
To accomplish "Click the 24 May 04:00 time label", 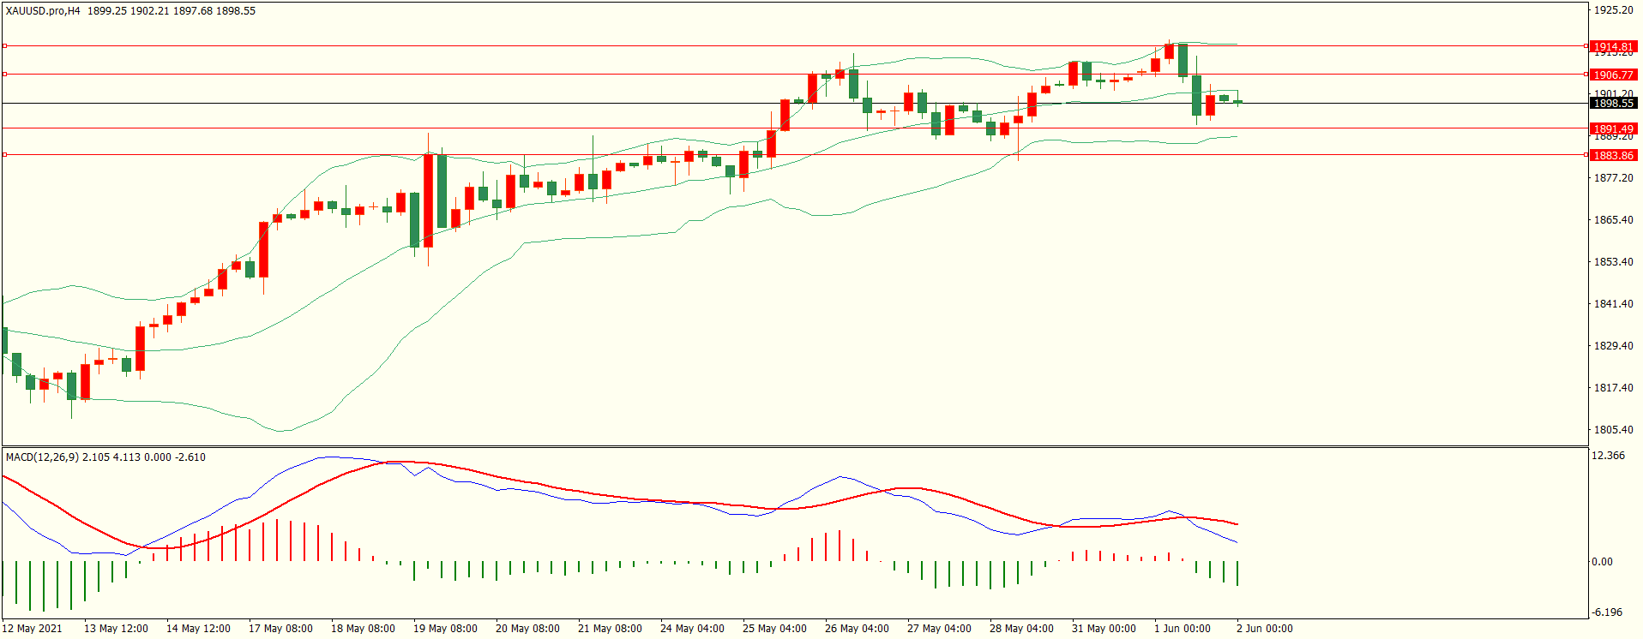I will coord(692,629).
